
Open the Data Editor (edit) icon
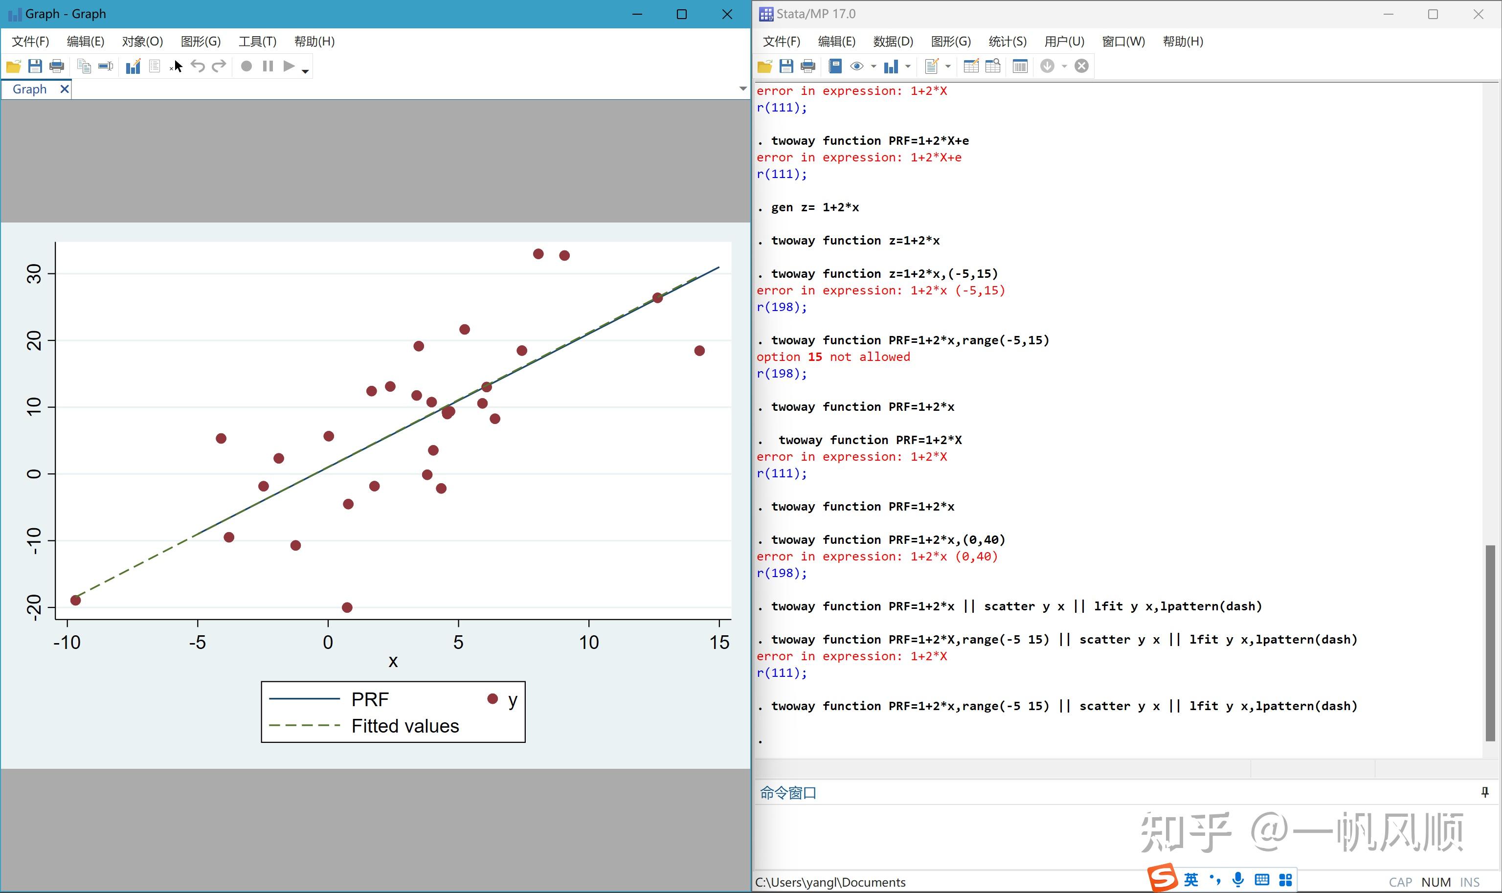pyautogui.click(x=971, y=66)
